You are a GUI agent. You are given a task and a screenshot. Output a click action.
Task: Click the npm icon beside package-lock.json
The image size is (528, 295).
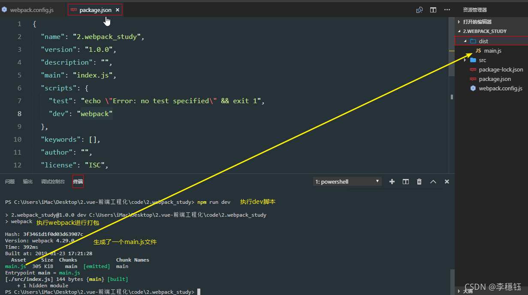[x=473, y=69]
